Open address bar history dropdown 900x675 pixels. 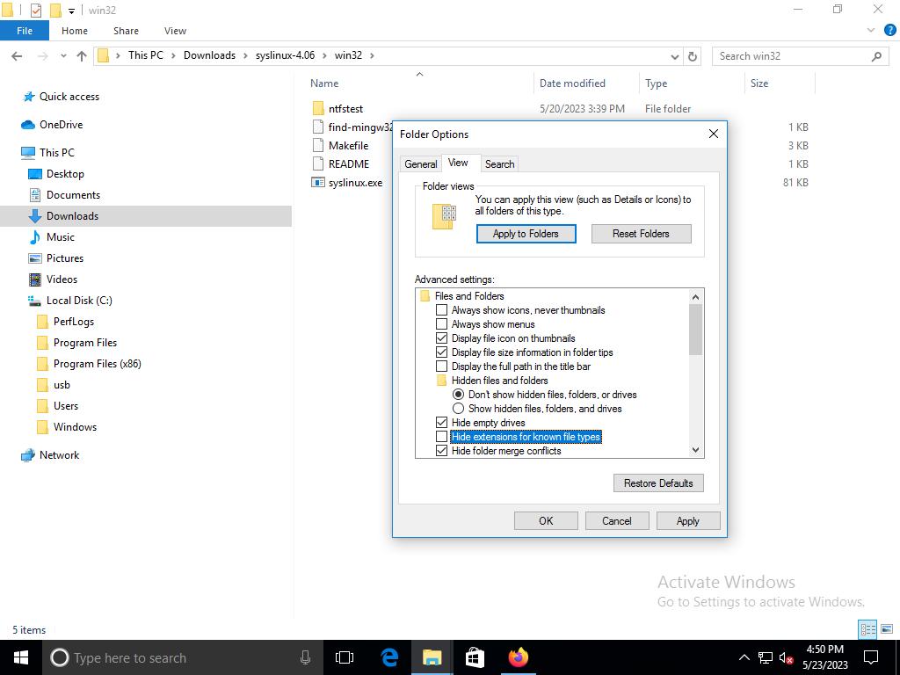pyautogui.click(x=675, y=55)
